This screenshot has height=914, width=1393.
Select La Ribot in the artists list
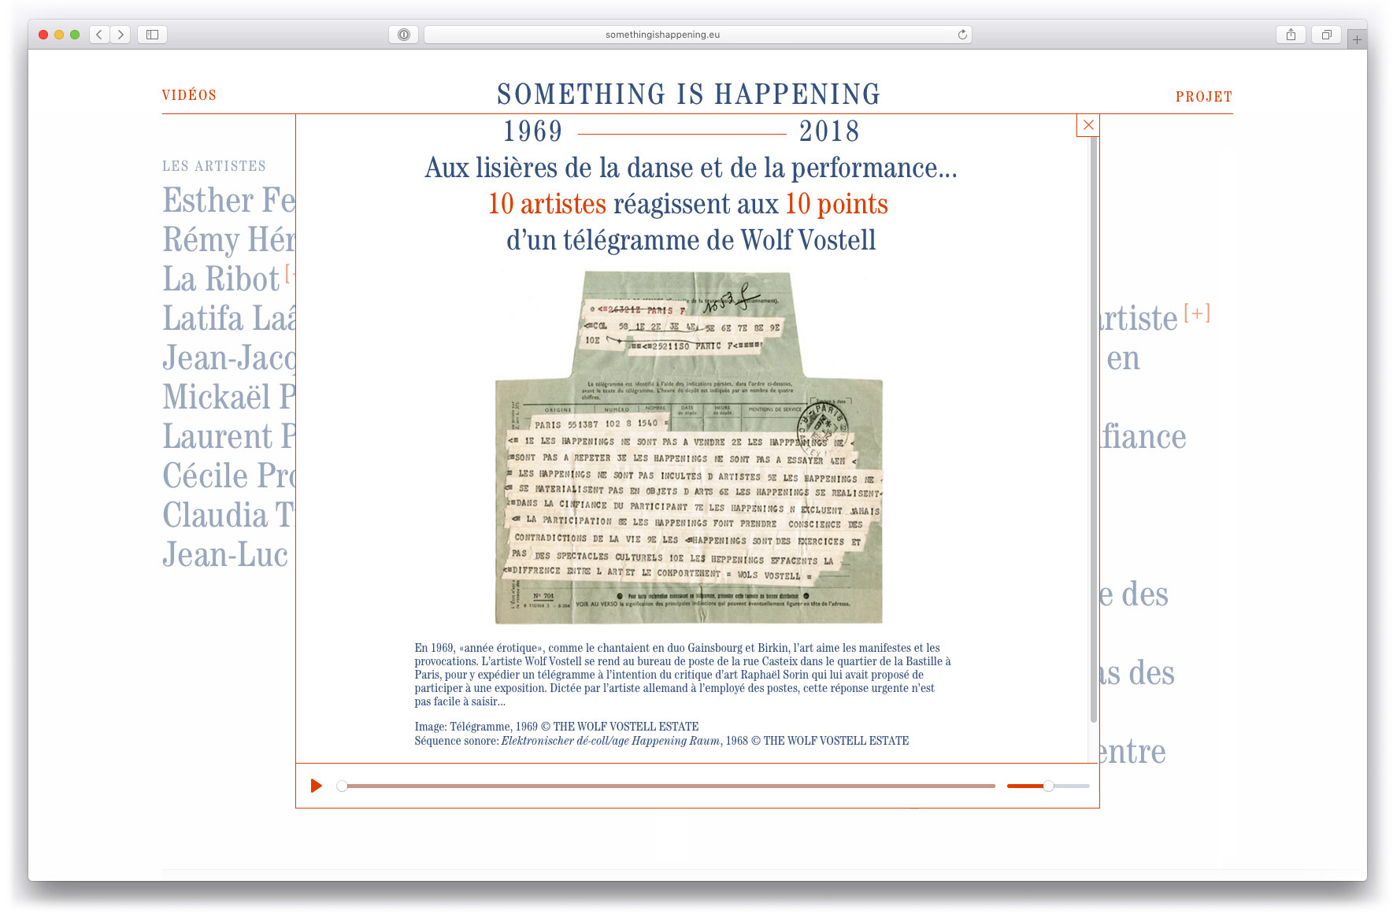coord(220,279)
